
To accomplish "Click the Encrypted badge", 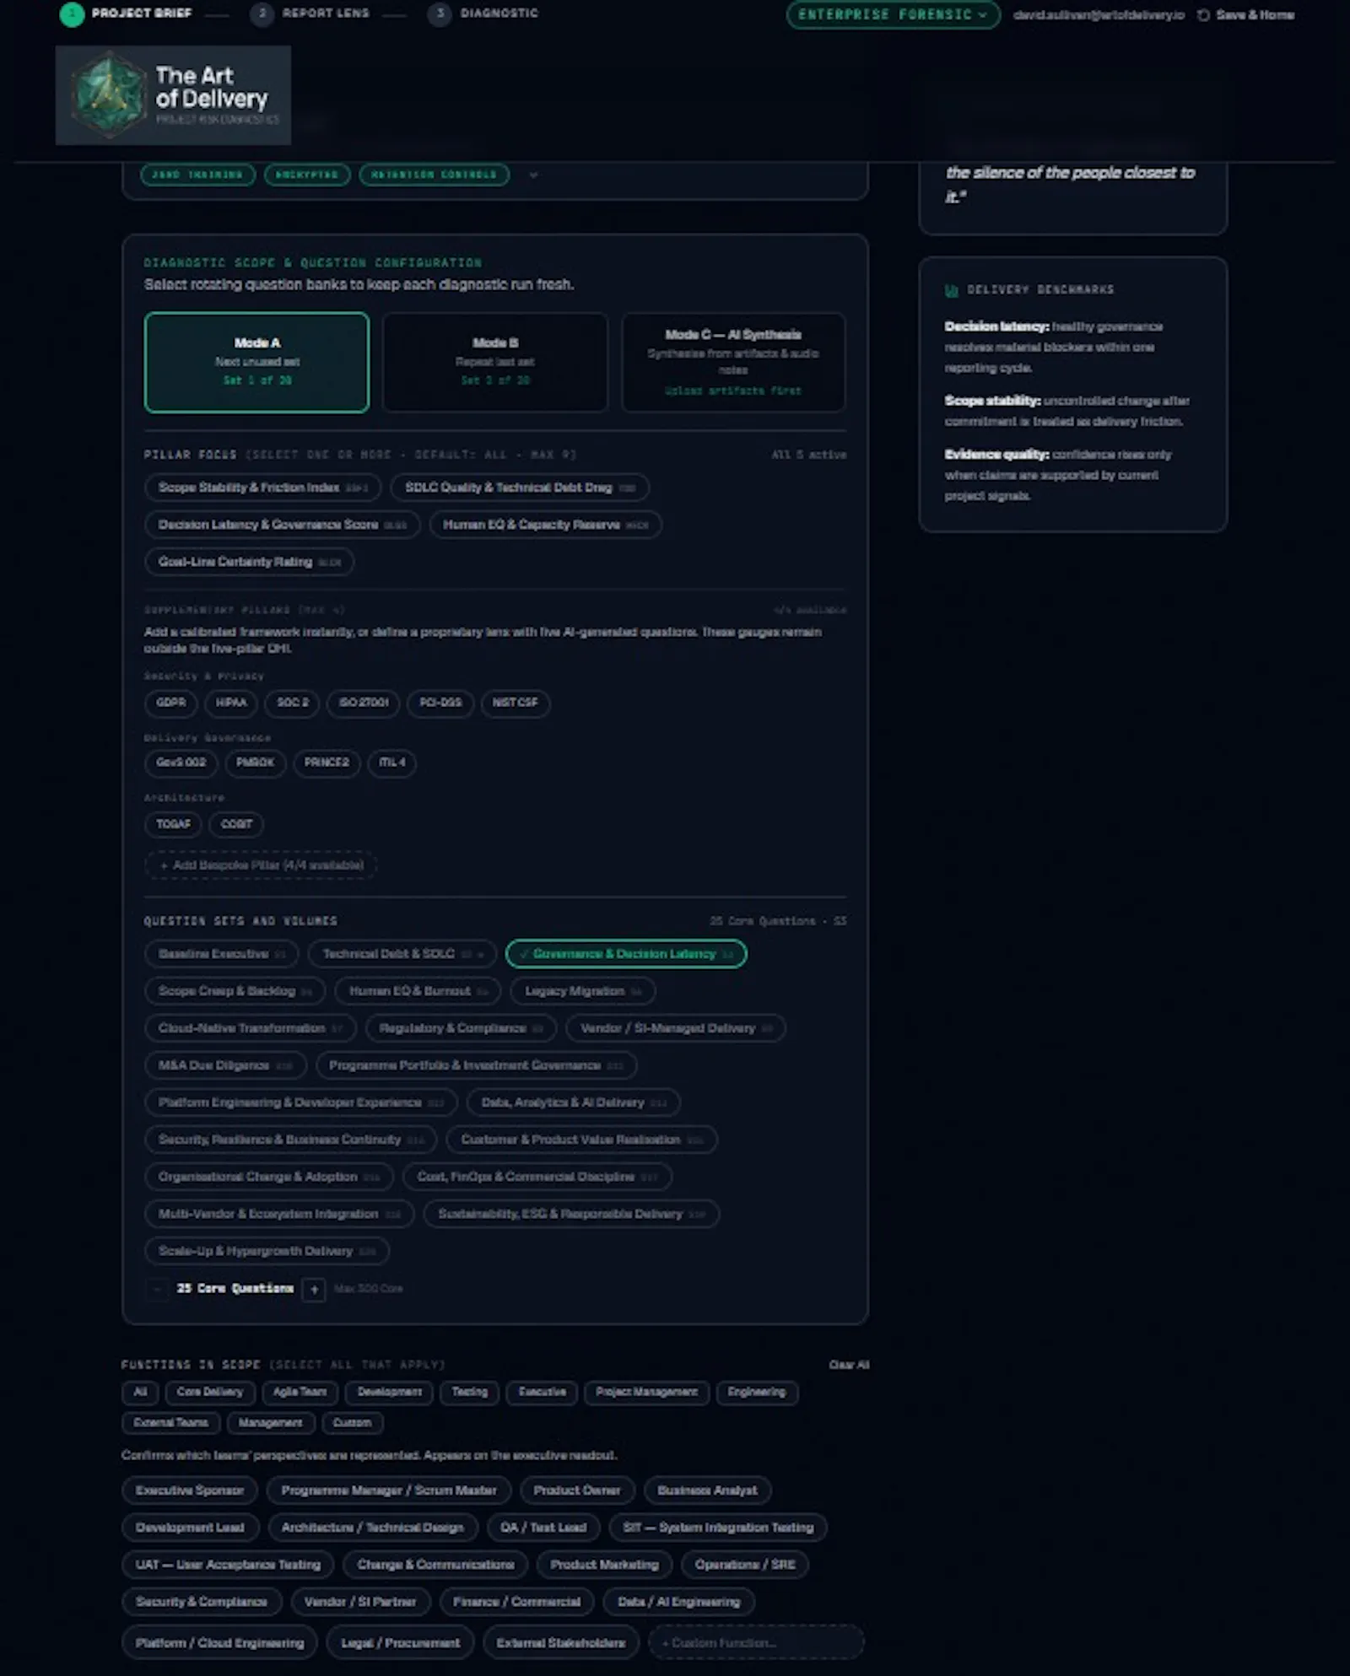I will coord(306,175).
